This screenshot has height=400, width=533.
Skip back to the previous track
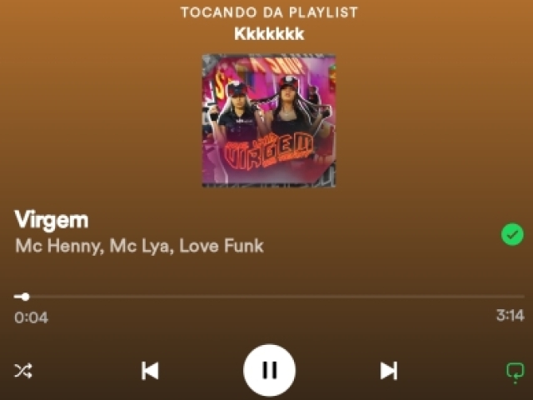click(x=150, y=370)
